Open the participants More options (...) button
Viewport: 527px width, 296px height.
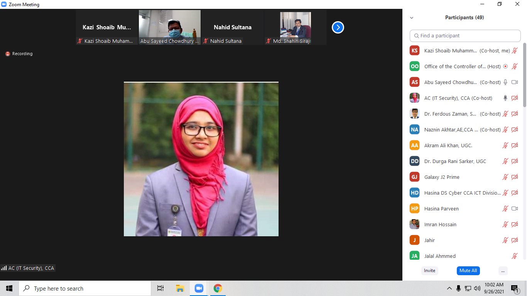coord(503,271)
